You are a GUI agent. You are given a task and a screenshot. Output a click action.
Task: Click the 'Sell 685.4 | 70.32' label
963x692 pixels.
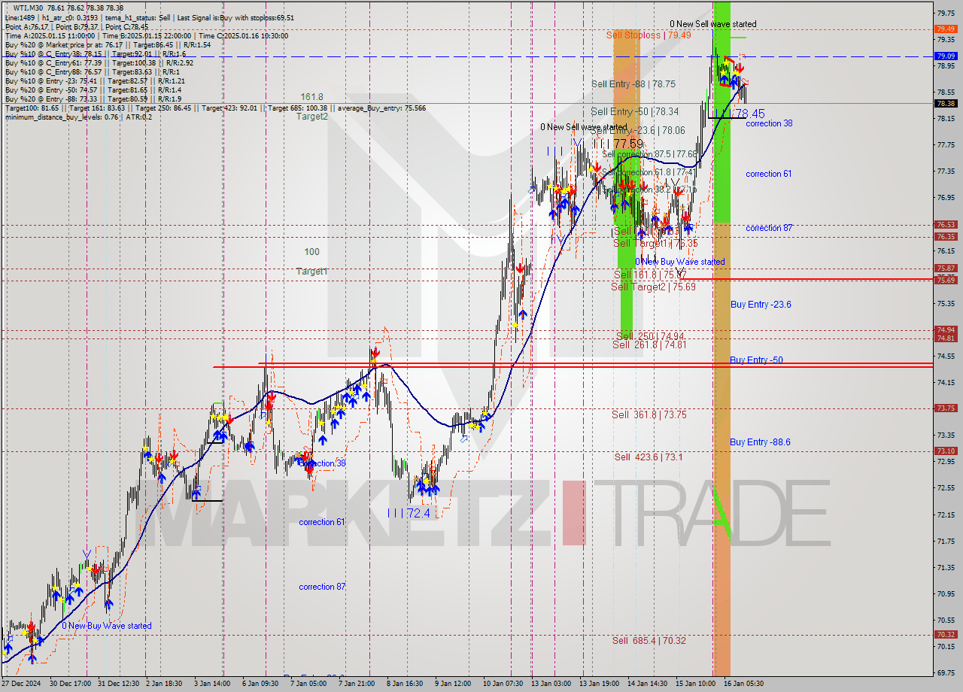[x=649, y=640]
